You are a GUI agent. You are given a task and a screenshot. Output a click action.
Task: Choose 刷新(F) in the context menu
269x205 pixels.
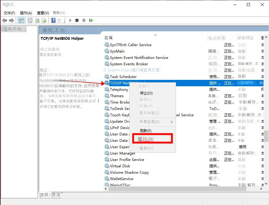coord(145,131)
